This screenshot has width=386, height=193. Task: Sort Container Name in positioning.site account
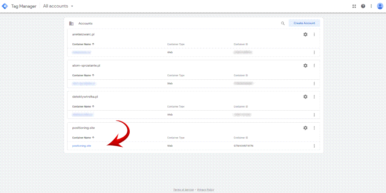tap(83, 138)
